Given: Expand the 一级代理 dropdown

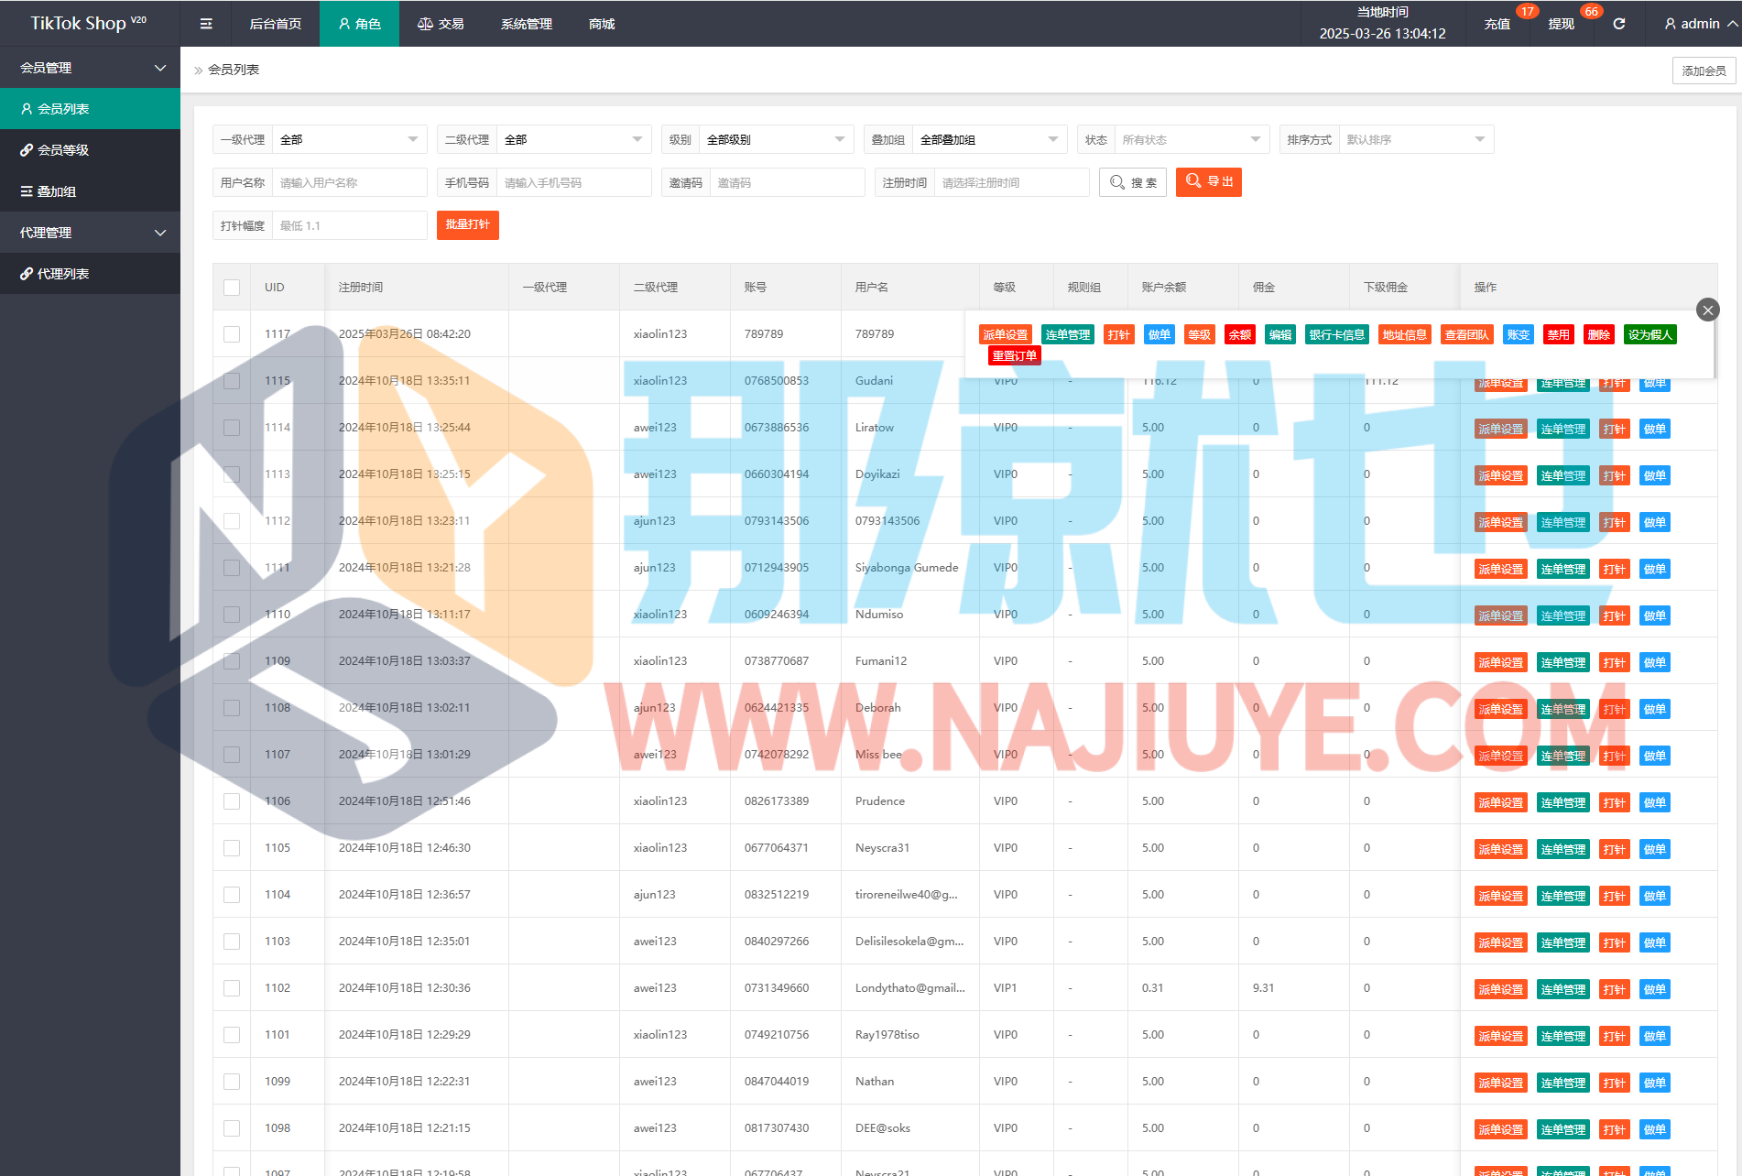Looking at the screenshot, I should (x=350, y=140).
